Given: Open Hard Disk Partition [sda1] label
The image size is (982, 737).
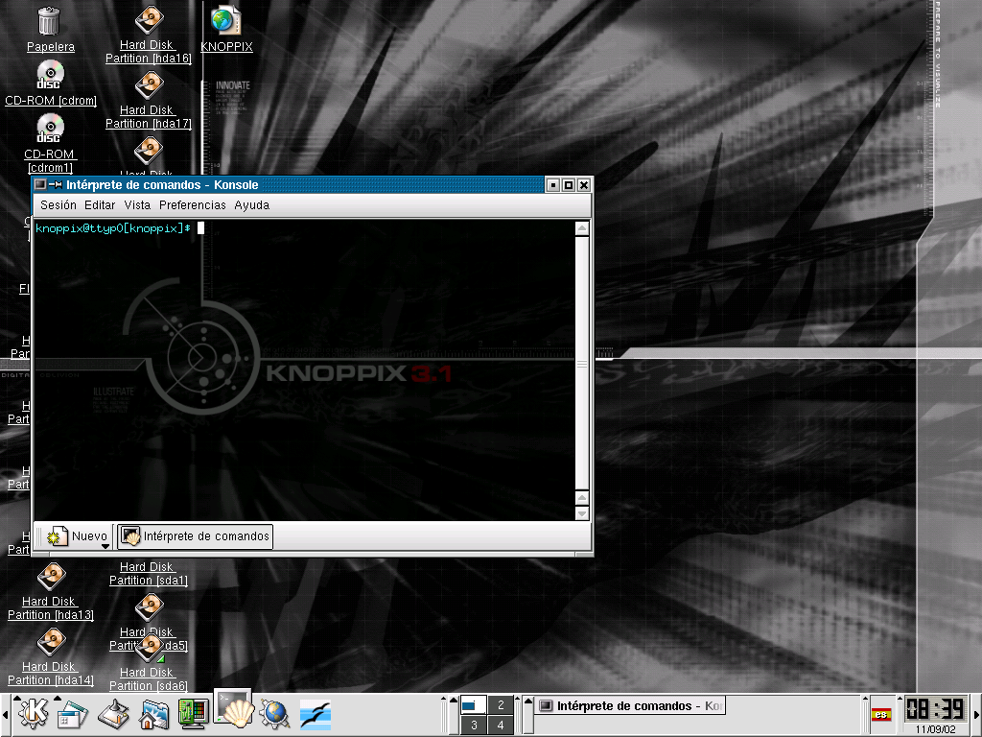Looking at the screenshot, I should [x=149, y=574].
